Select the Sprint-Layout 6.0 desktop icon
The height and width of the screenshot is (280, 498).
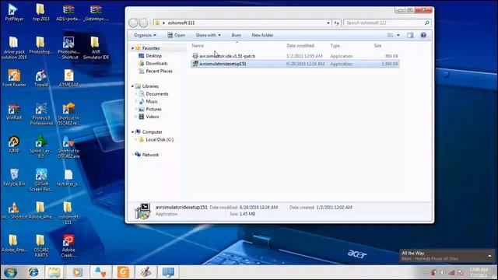tap(41, 147)
